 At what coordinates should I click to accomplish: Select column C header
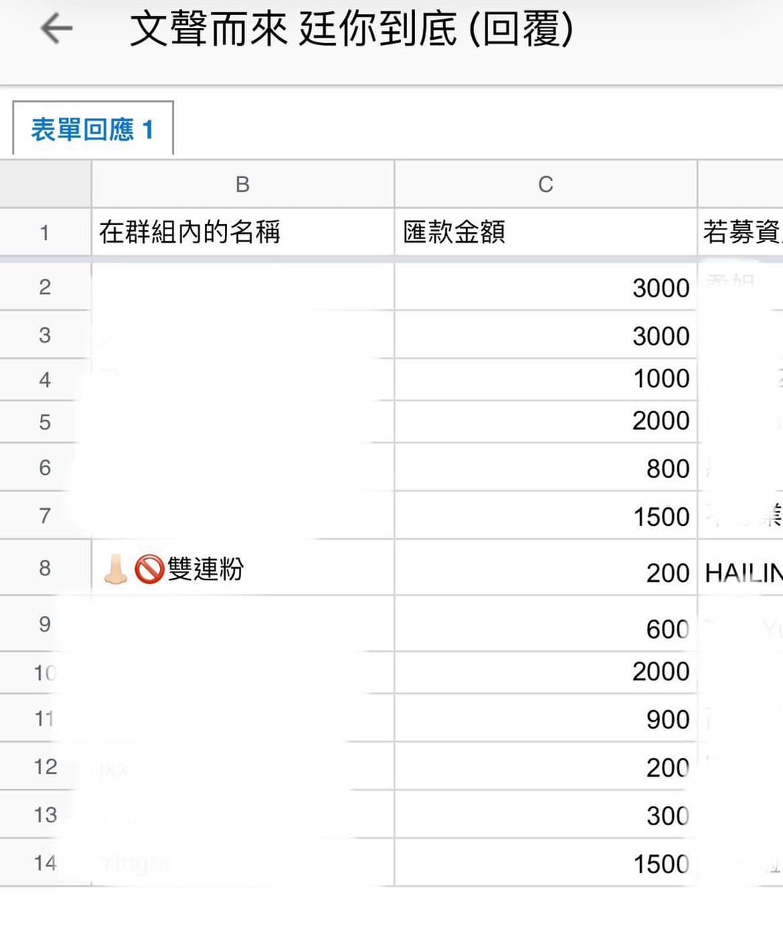[546, 184]
